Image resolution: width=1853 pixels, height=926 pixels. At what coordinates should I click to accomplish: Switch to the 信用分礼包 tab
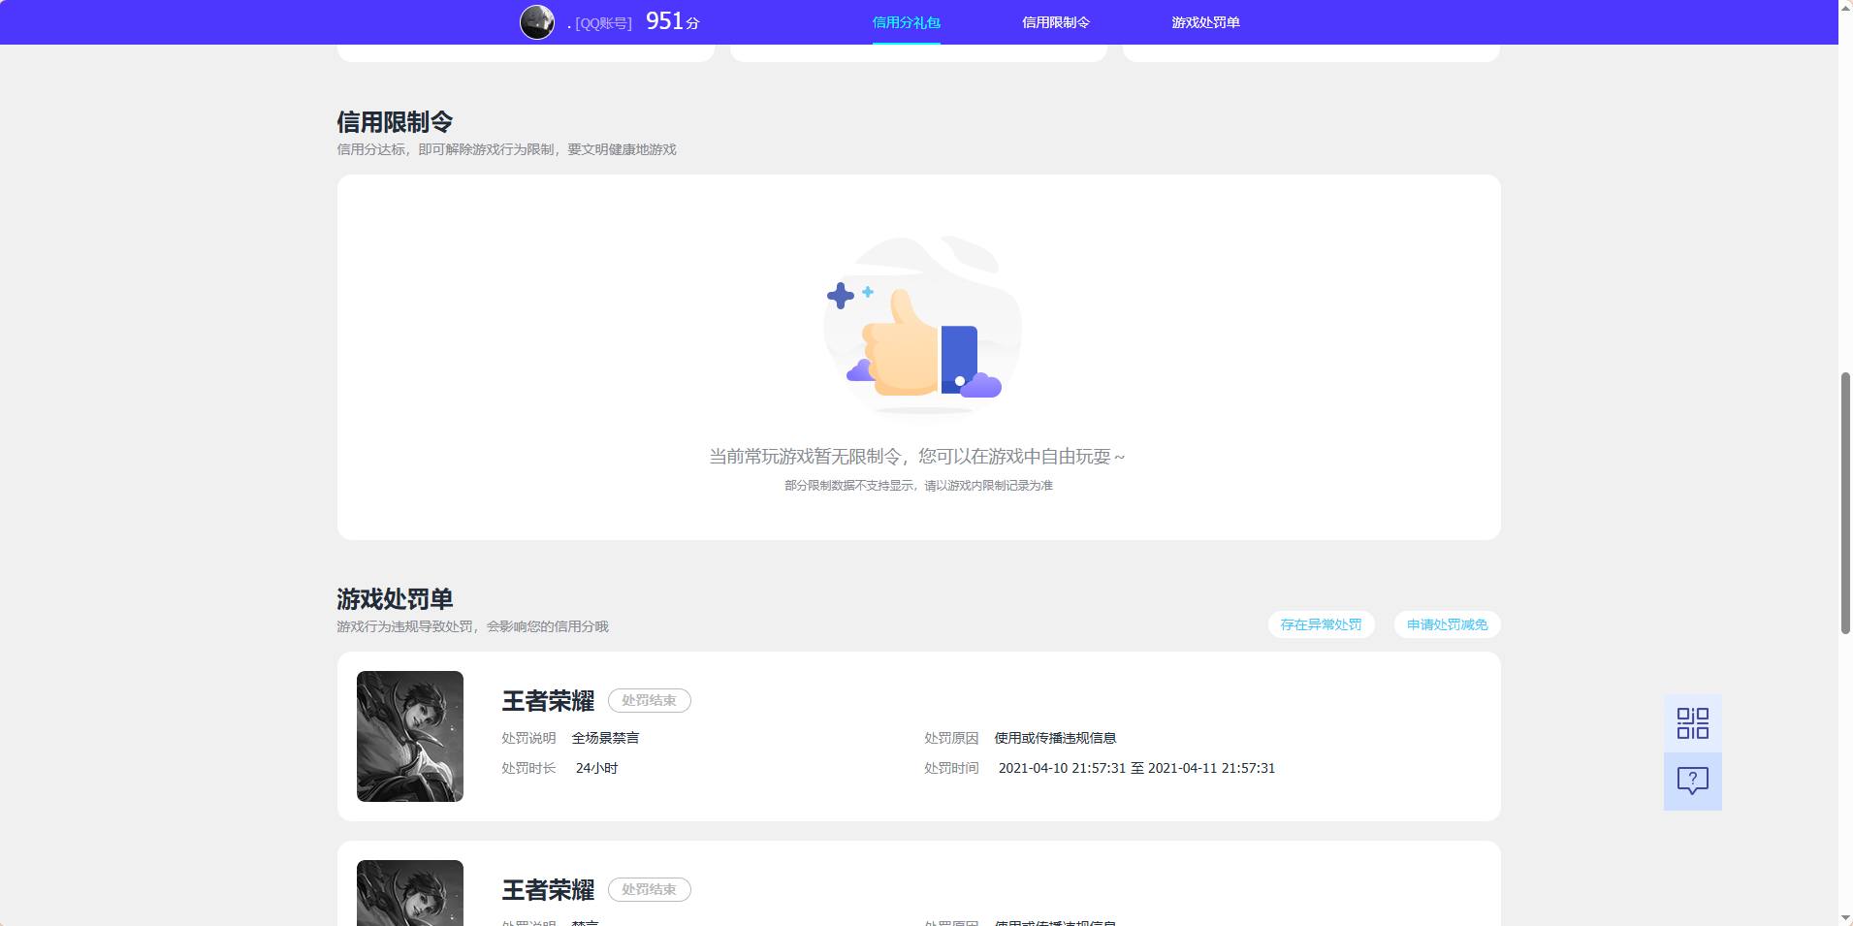[906, 22]
